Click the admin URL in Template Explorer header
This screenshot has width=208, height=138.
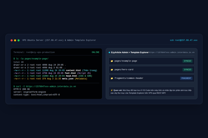click(x=171, y=52)
